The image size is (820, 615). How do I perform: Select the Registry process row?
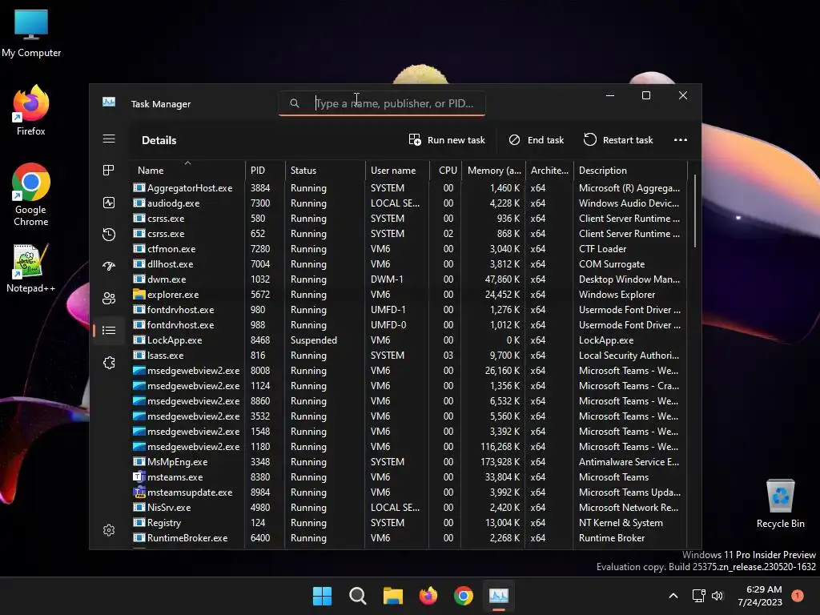pyautogui.click(x=408, y=522)
